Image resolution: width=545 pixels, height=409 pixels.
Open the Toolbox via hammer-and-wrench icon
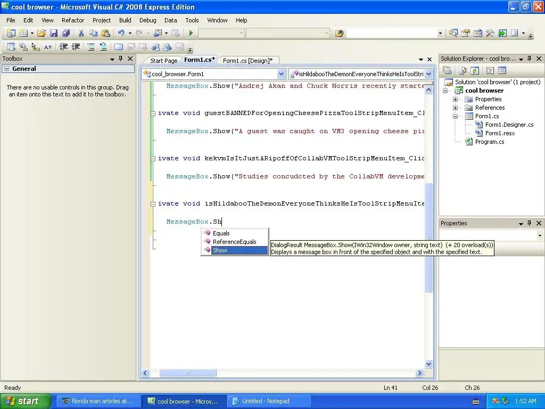490,33
